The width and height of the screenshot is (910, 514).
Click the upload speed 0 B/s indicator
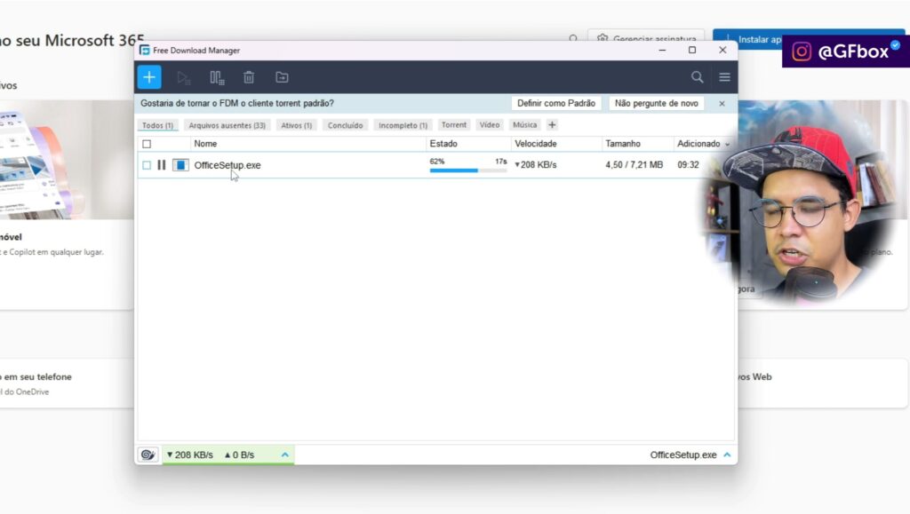tap(239, 455)
